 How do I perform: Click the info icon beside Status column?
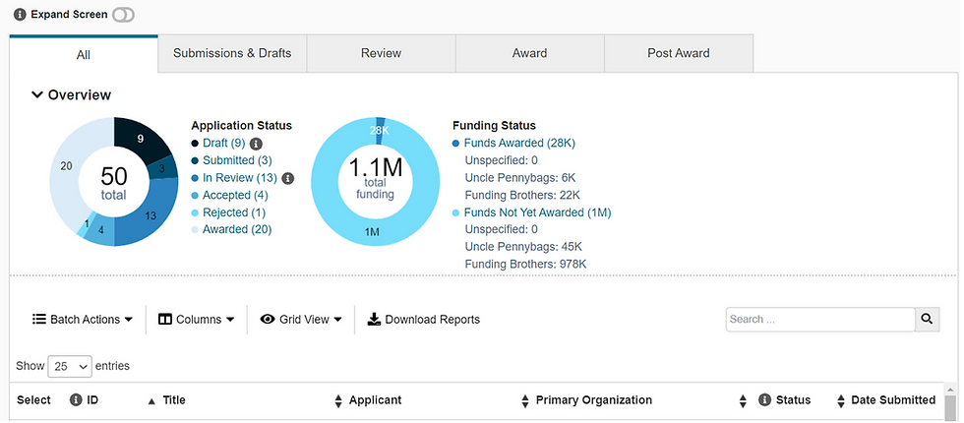pos(765,400)
